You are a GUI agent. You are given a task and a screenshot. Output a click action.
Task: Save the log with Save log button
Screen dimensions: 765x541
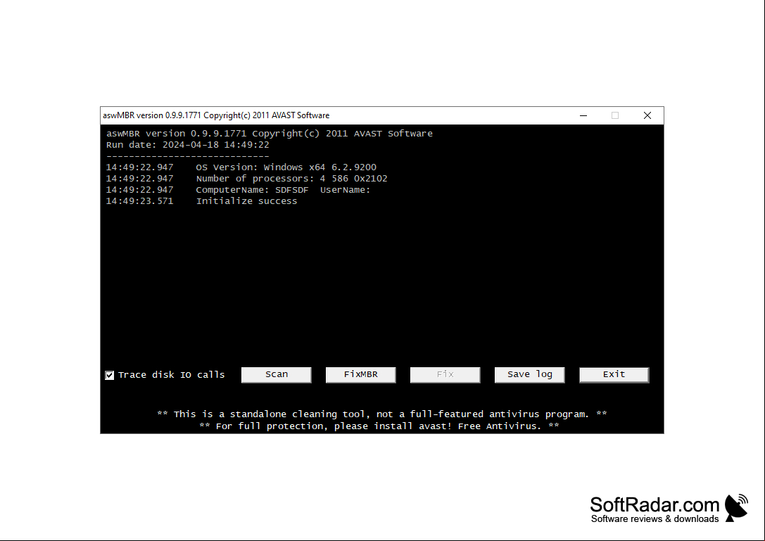coord(529,375)
